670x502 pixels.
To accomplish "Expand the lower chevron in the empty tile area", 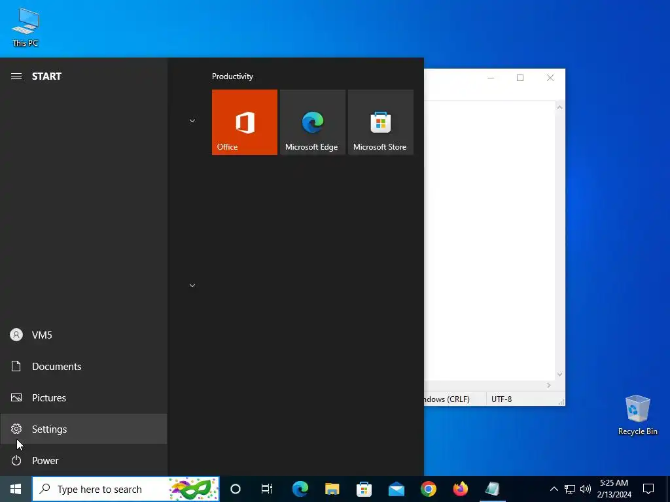I will tap(192, 285).
